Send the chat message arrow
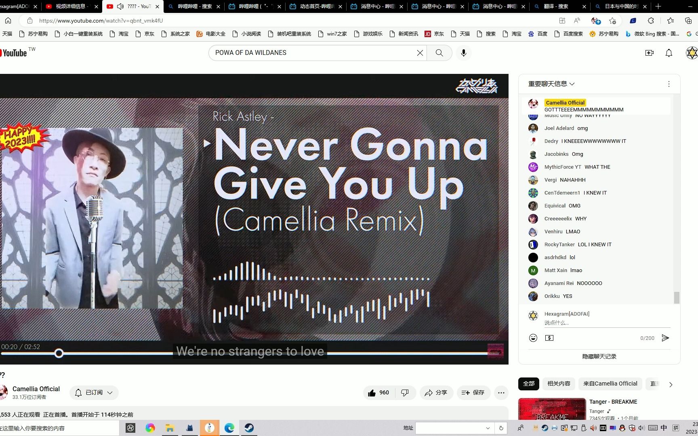 pyautogui.click(x=665, y=338)
